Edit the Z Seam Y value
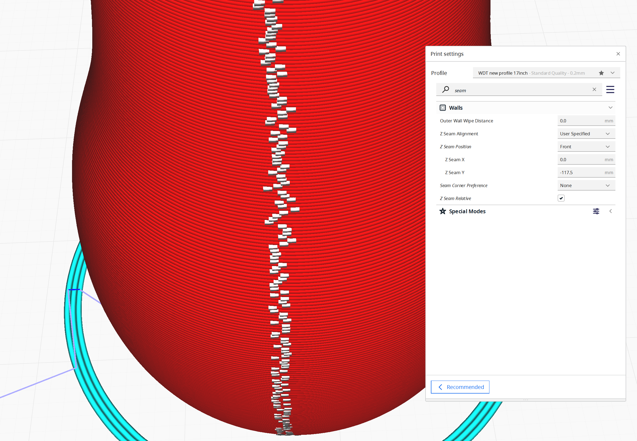637x441 pixels. coord(586,173)
